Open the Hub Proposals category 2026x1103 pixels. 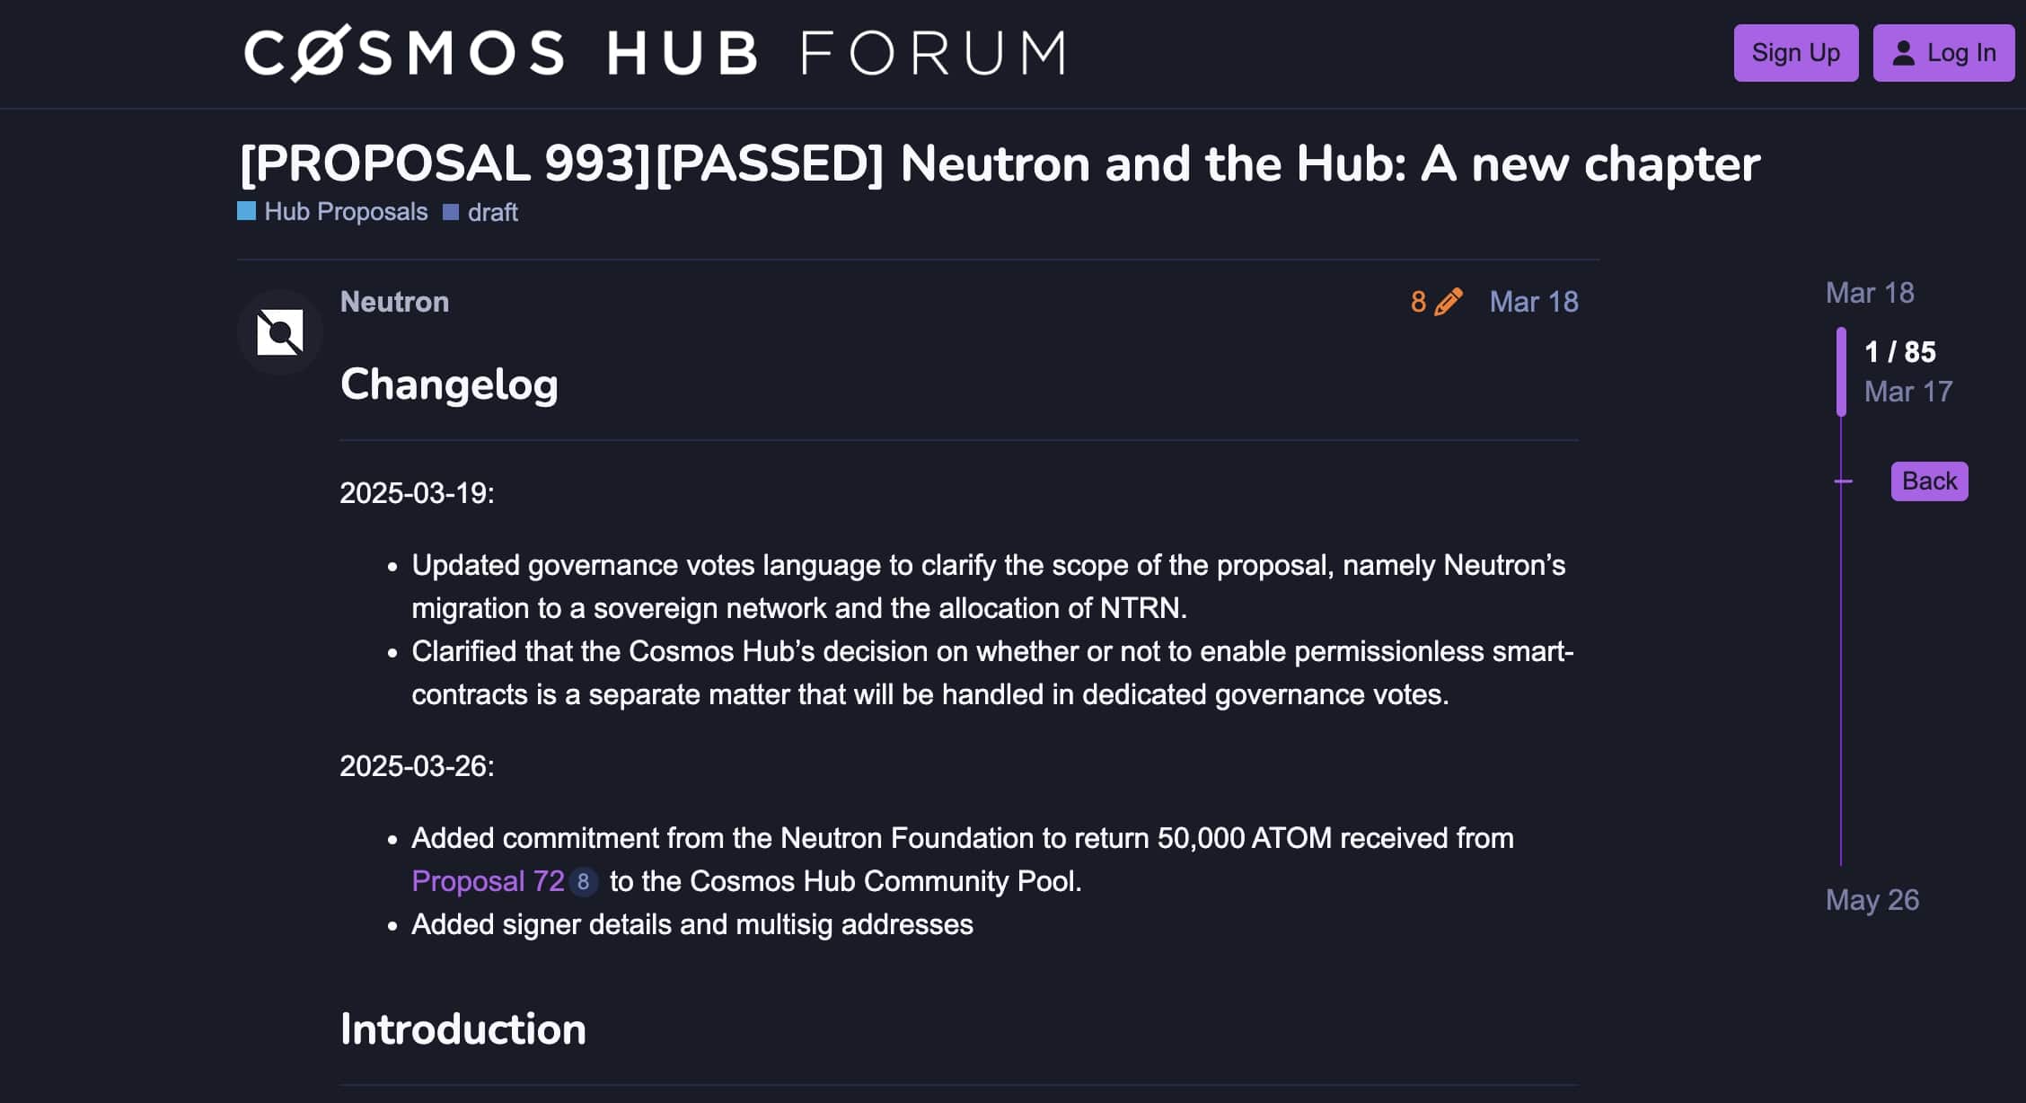(346, 211)
